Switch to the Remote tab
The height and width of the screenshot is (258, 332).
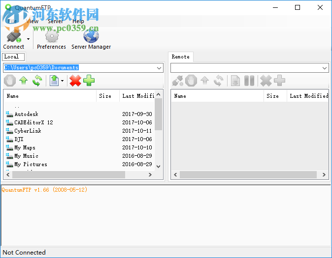pyautogui.click(x=181, y=57)
